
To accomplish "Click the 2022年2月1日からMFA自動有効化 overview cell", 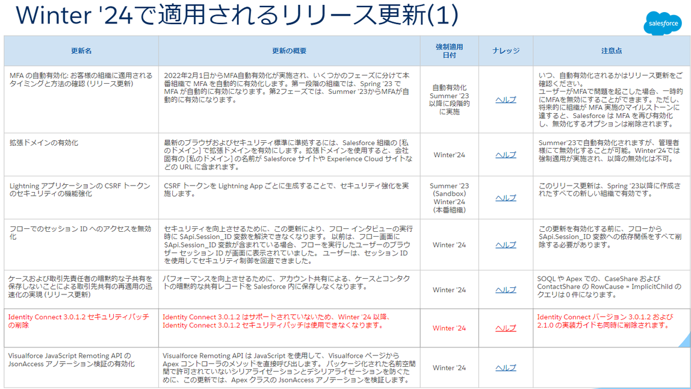I will click(x=289, y=99).
